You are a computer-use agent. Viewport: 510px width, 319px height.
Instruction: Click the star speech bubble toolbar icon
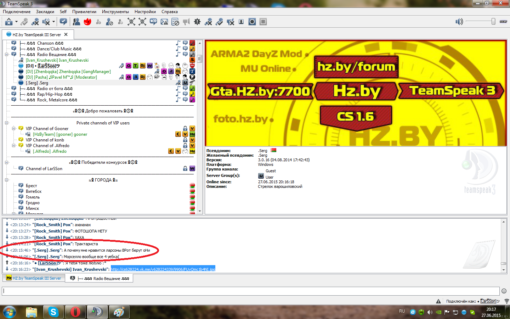pos(153,22)
